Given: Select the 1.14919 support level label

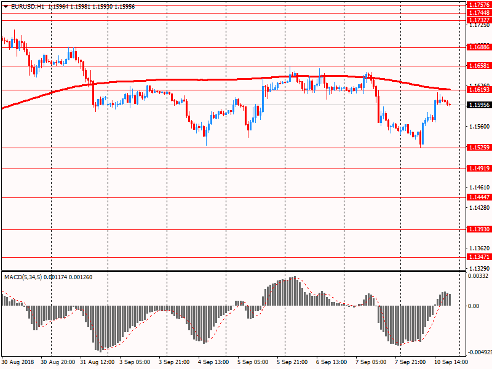Looking at the screenshot, I should click(478, 169).
